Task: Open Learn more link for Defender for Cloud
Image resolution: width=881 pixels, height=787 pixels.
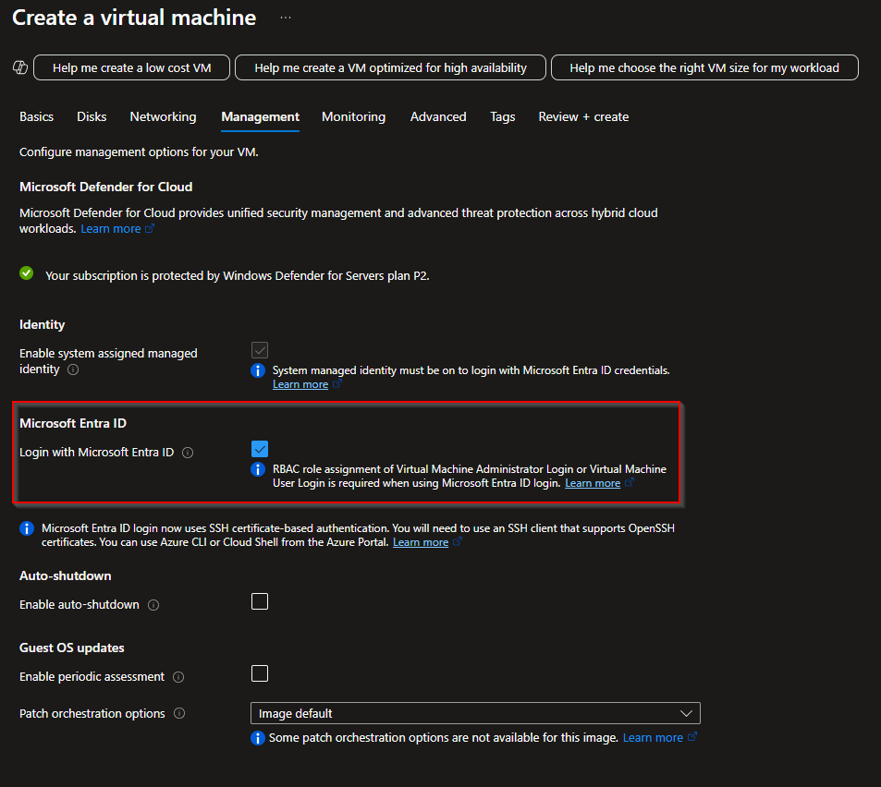Action: (x=111, y=229)
